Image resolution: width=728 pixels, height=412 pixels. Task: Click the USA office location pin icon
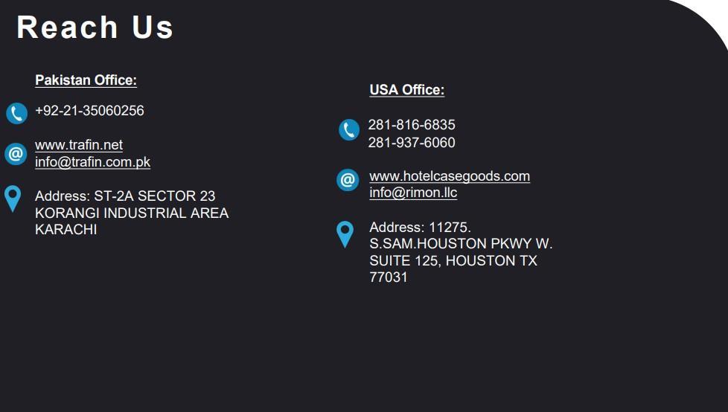coord(345,234)
